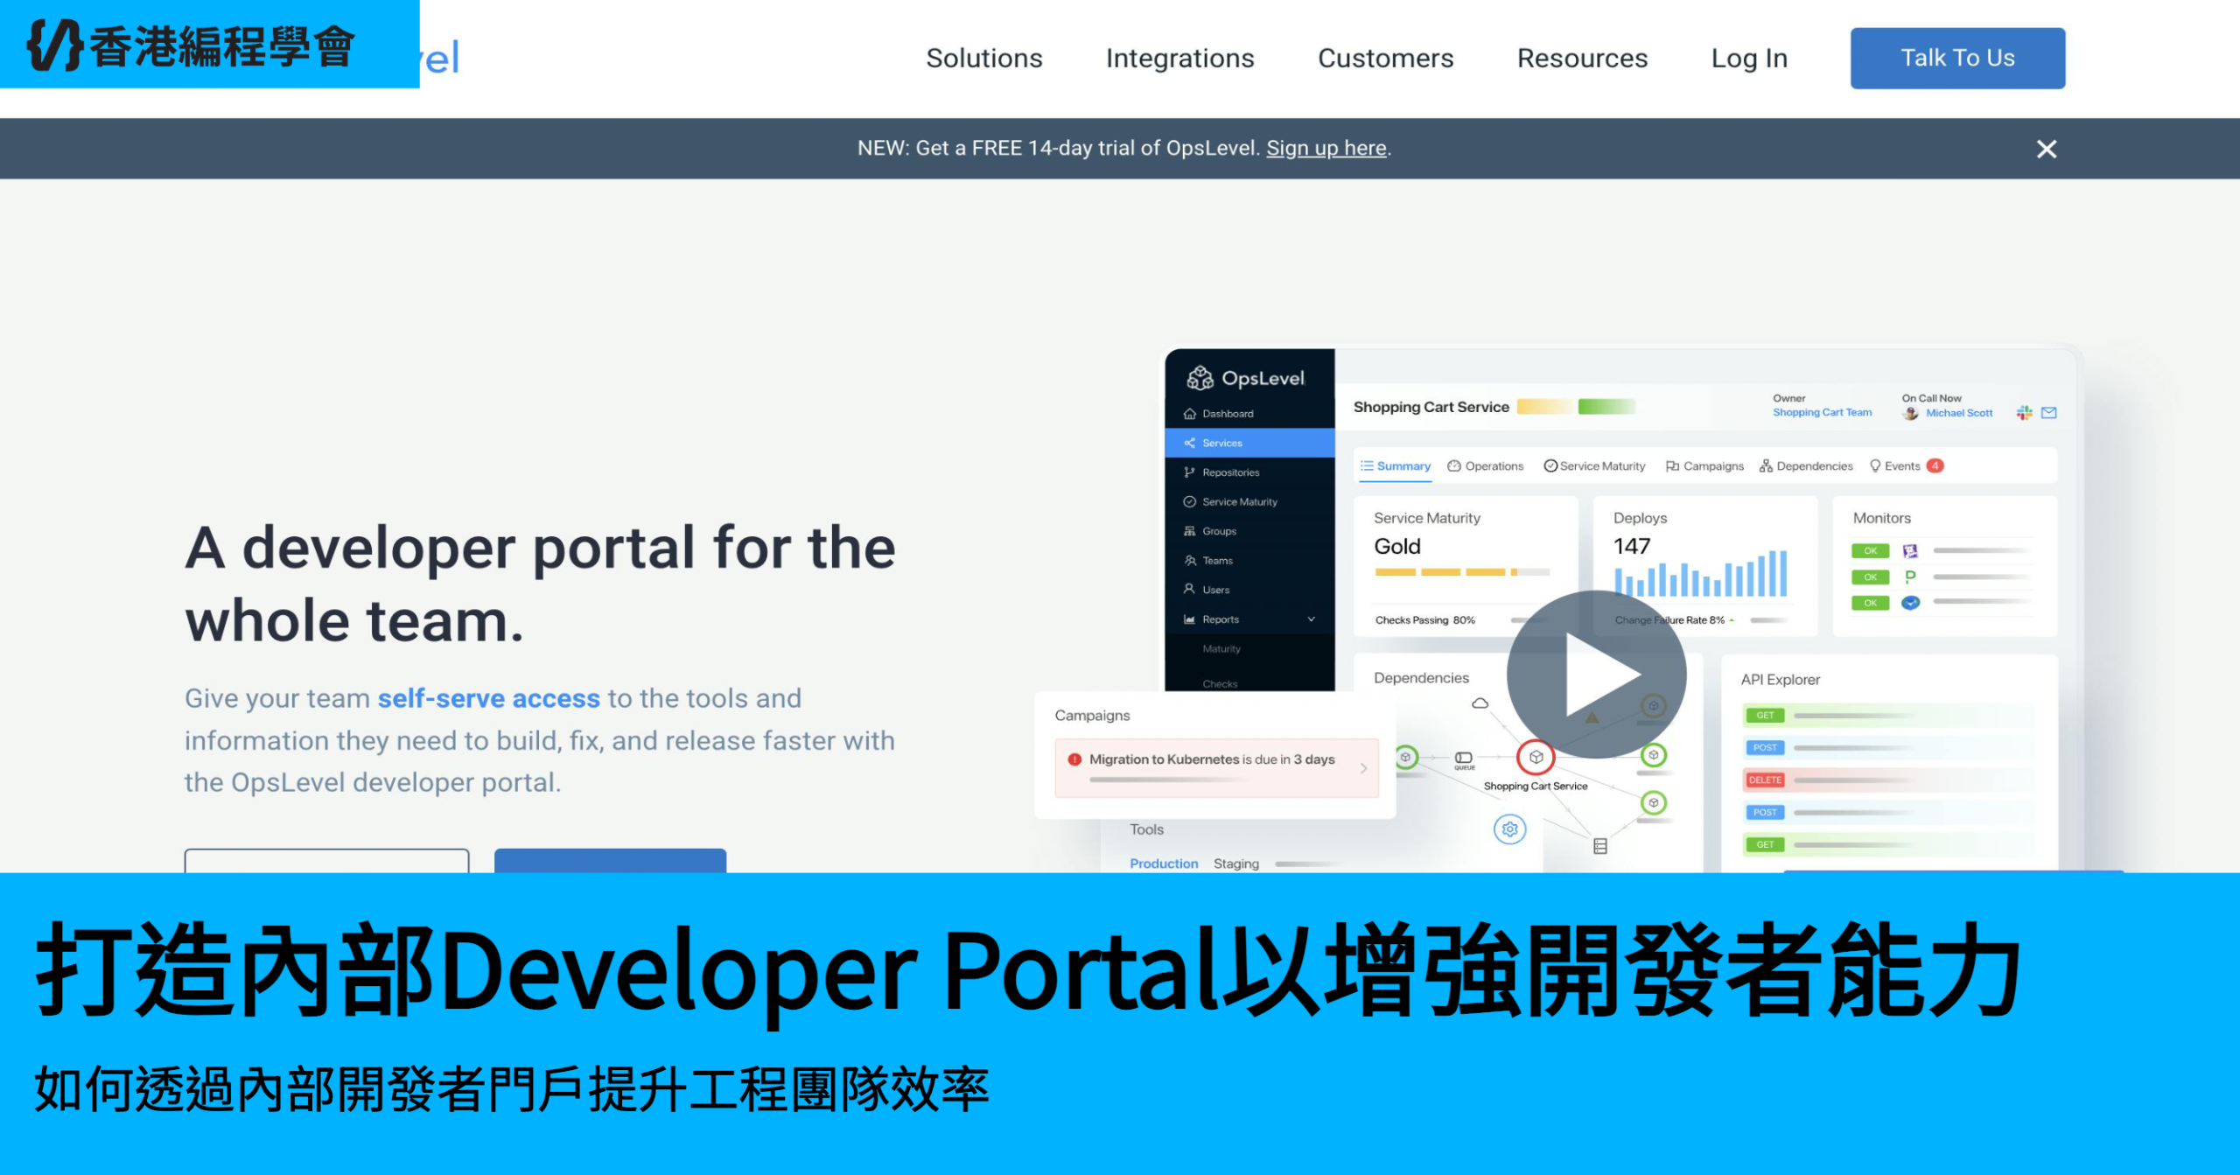Select the Staging tab under Tools

pyautogui.click(x=1235, y=864)
